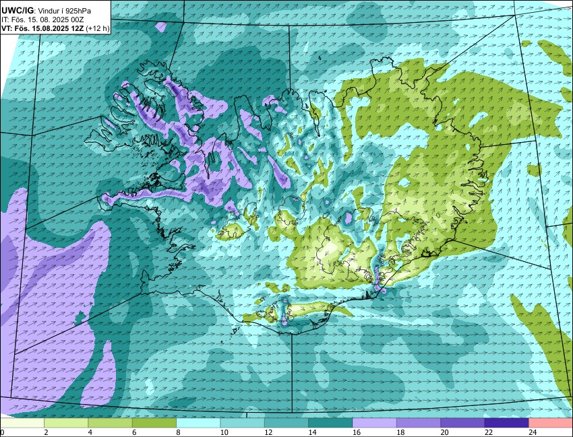Image resolution: width=573 pixels, height=437 pixels.
Task: Select the legend scale label '12'
Action: [x=268, y=432]
